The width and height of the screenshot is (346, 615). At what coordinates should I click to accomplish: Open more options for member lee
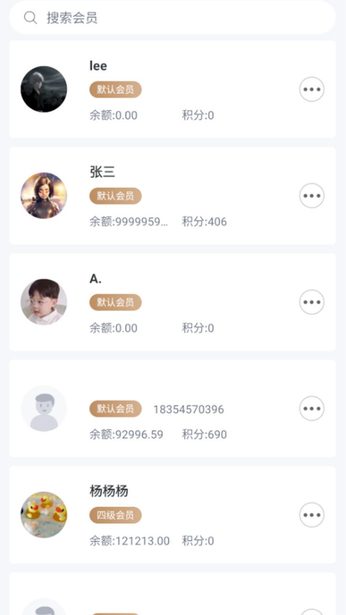click(312, 89)
